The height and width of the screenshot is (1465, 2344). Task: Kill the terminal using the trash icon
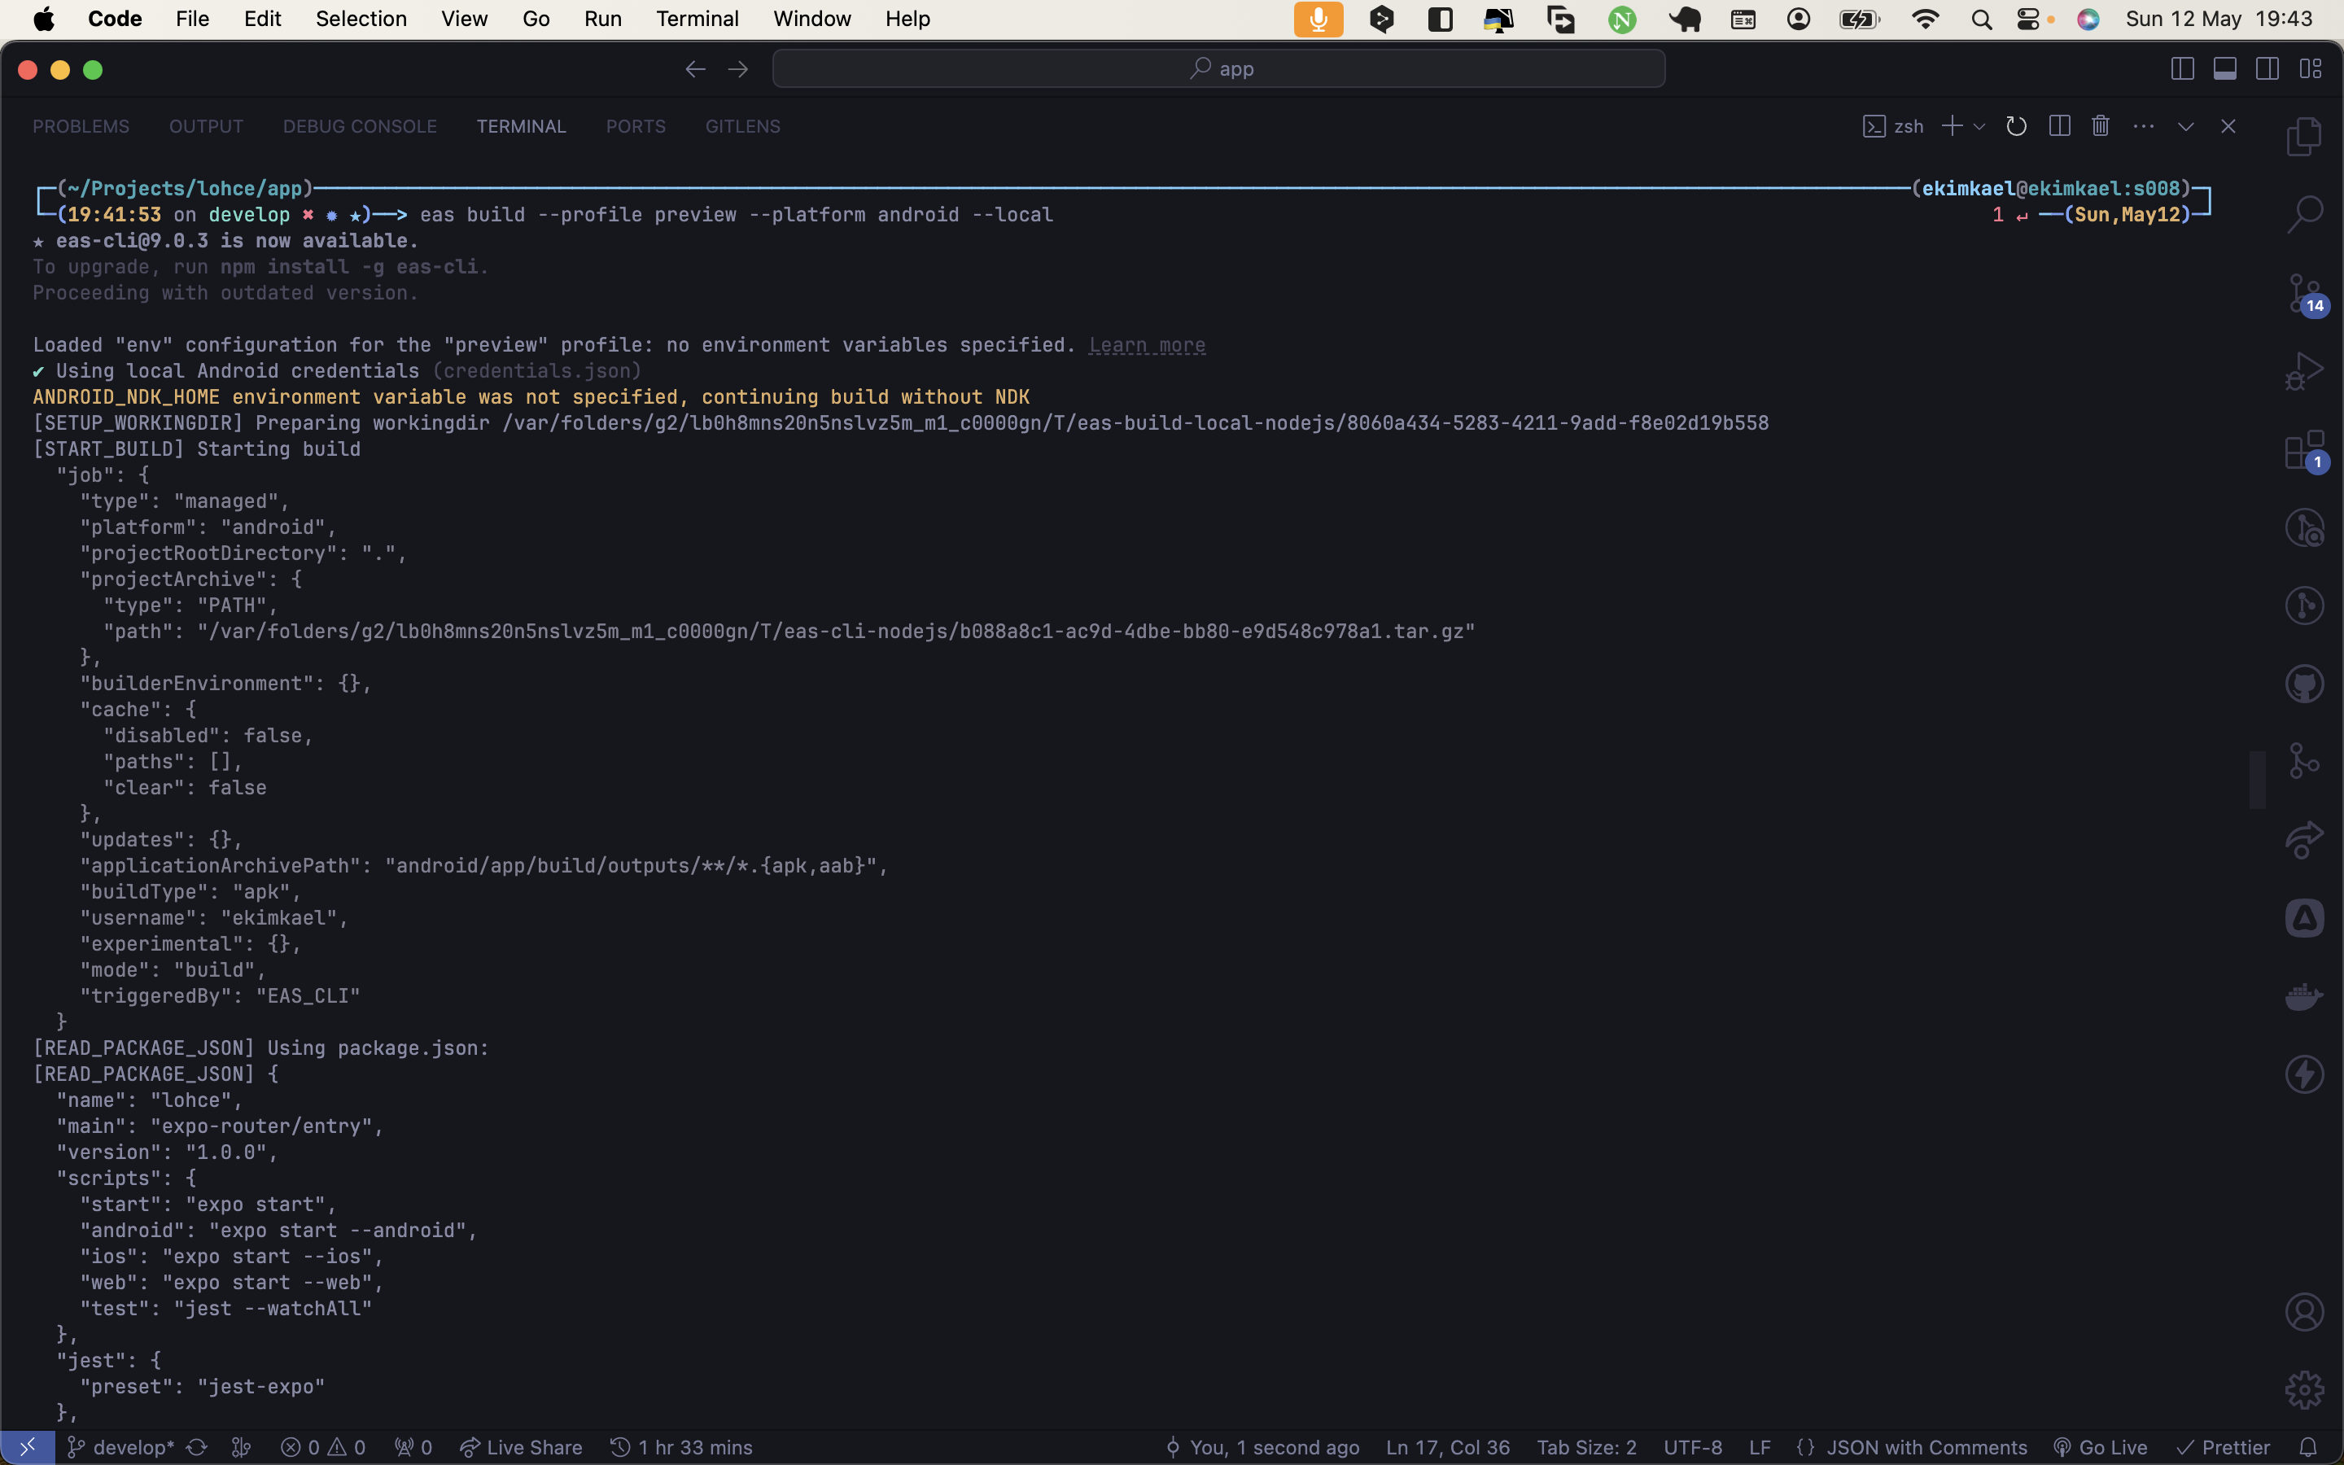click(x=2100, y=126)
